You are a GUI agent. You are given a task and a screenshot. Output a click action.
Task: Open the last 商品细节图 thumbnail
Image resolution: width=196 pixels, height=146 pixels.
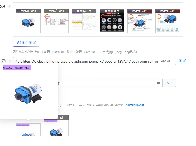click(x=168, y=21)
